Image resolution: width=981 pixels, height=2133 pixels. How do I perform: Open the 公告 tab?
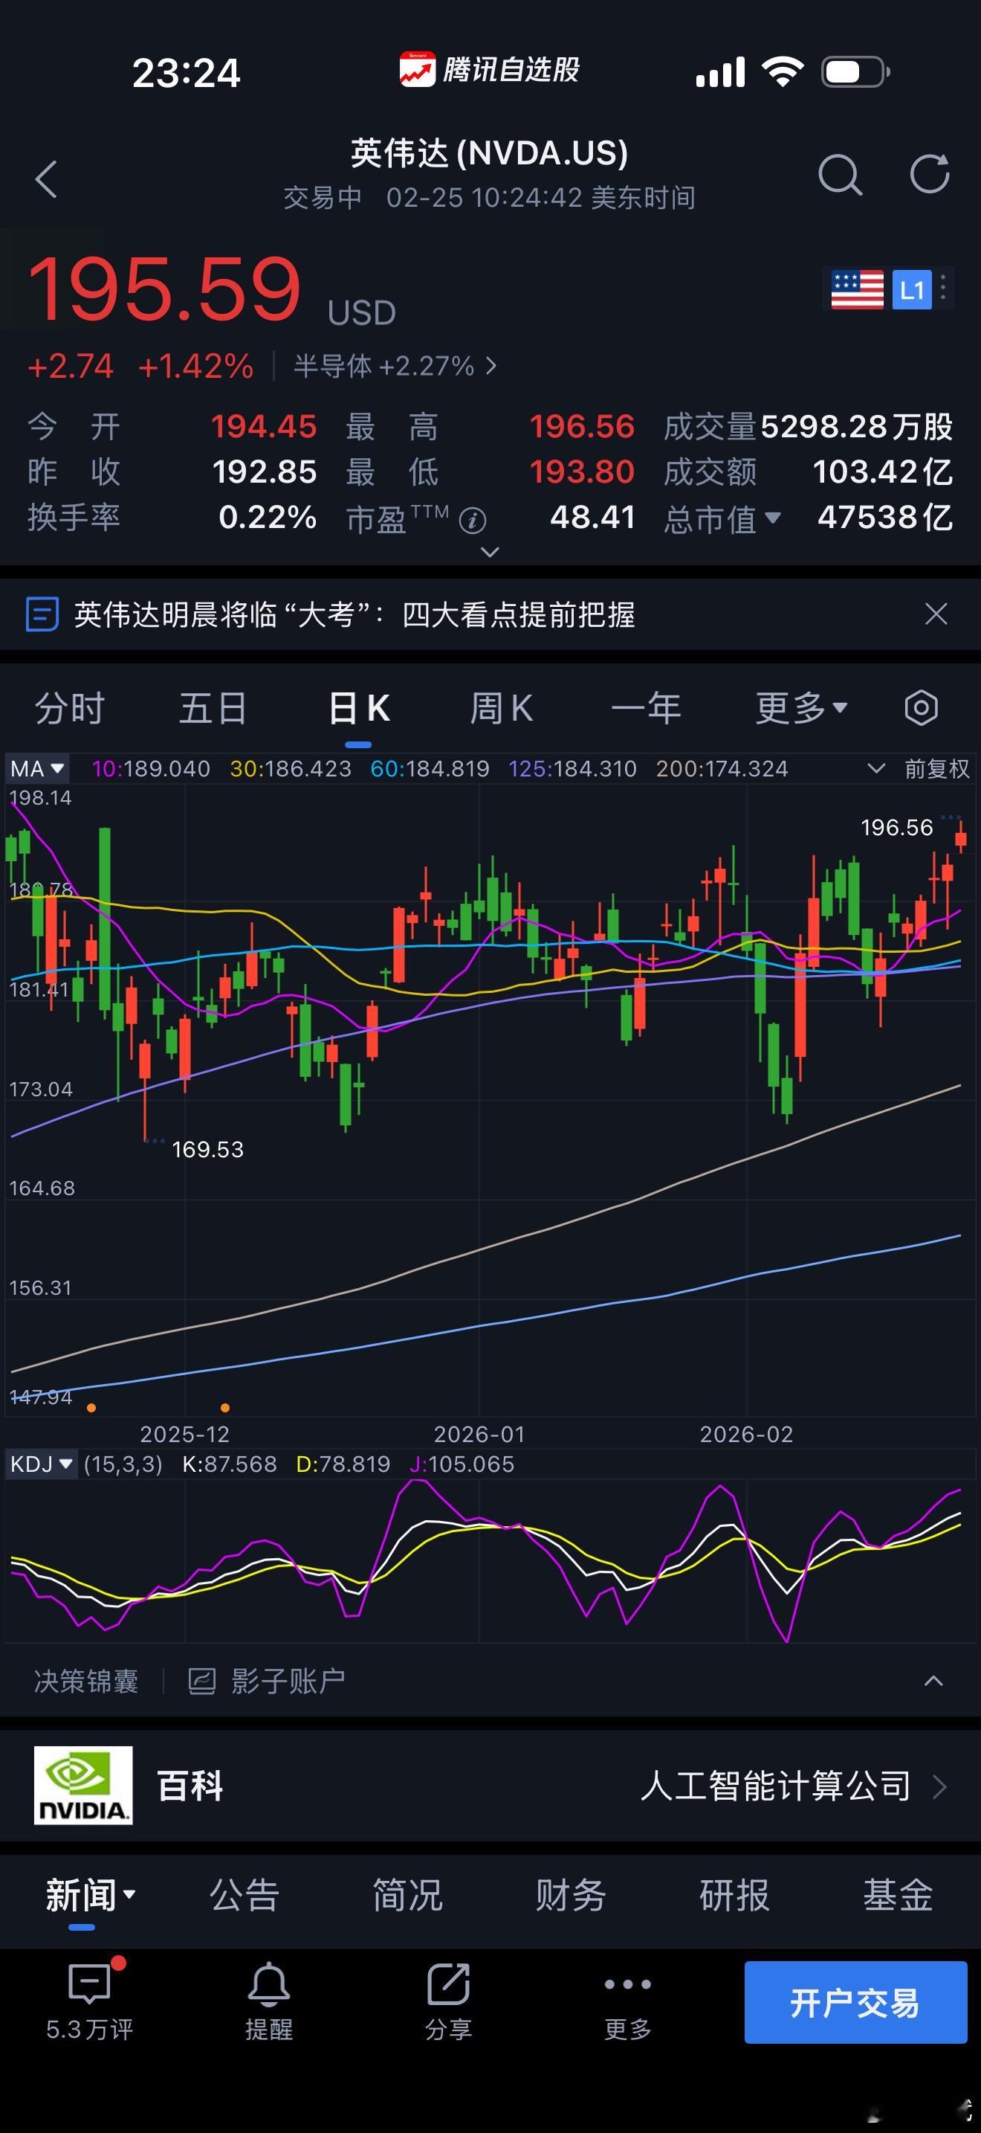point(244,1894)
